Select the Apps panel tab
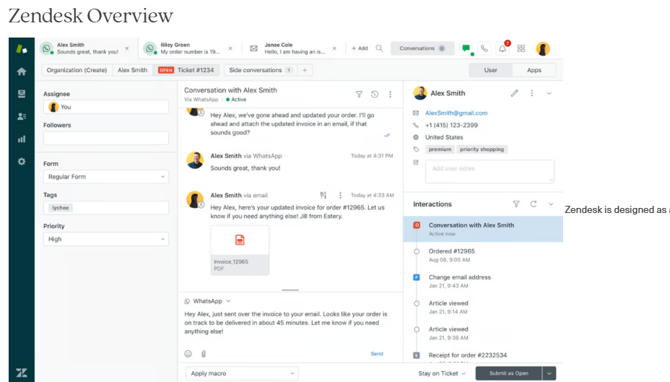Screen dimensions: 670x382 point(534,70)
